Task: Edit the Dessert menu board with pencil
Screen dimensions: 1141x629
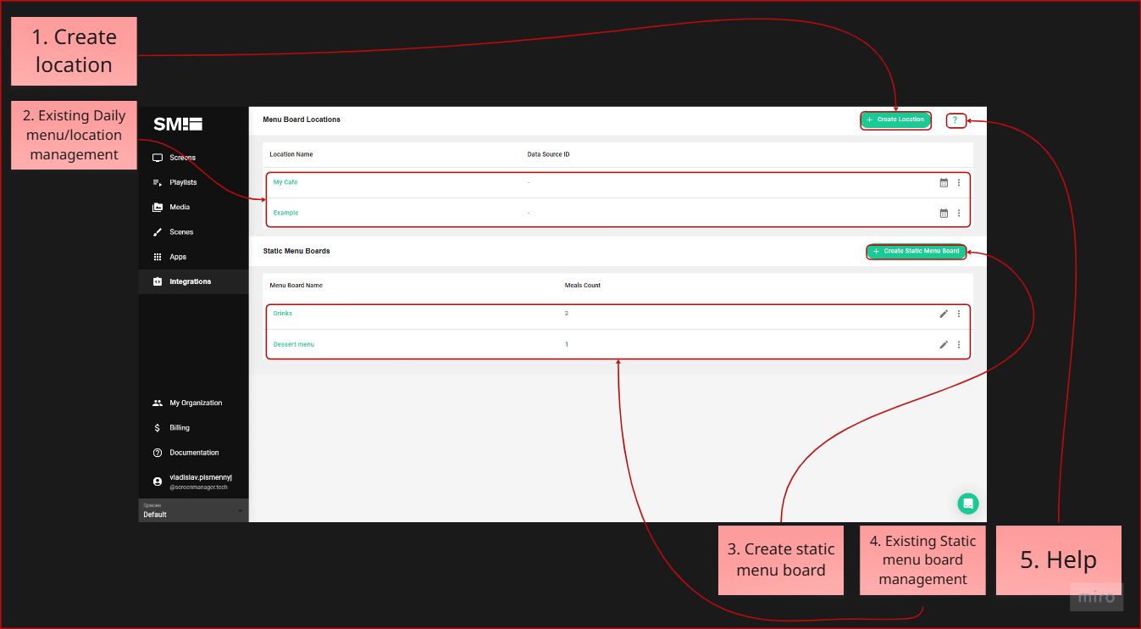Action: click(x=944, y=344)
